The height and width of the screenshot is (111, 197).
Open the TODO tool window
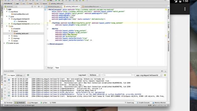pyautogui.click(x=53, y=103)
